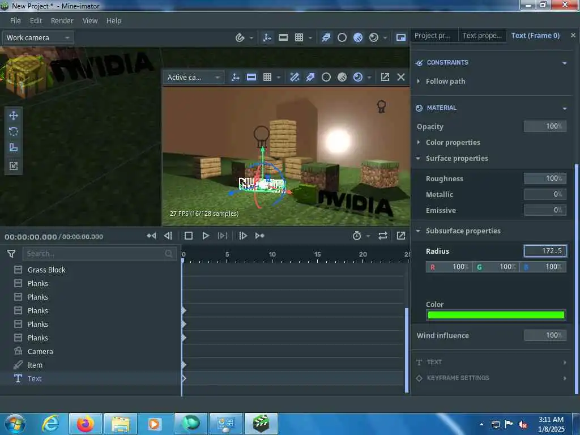This screenshot has height=435, width=580.
Task: Open the Active camera dropdown
Action: [194, 77]
